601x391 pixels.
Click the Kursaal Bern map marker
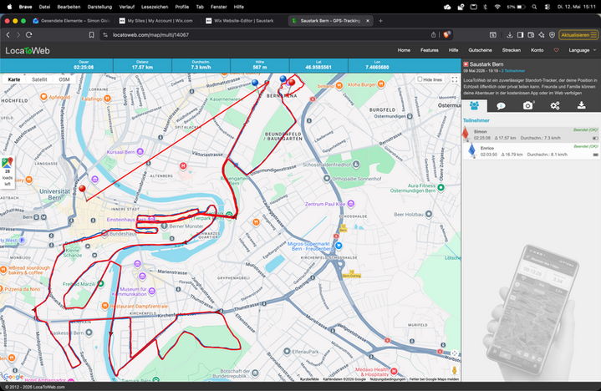click(x=140, y=152)
